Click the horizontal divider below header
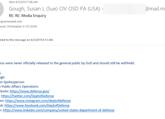165x119 pixels. tap(82, 45)
